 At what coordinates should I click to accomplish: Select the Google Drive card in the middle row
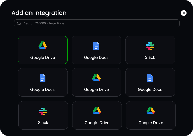coord(96,82)
